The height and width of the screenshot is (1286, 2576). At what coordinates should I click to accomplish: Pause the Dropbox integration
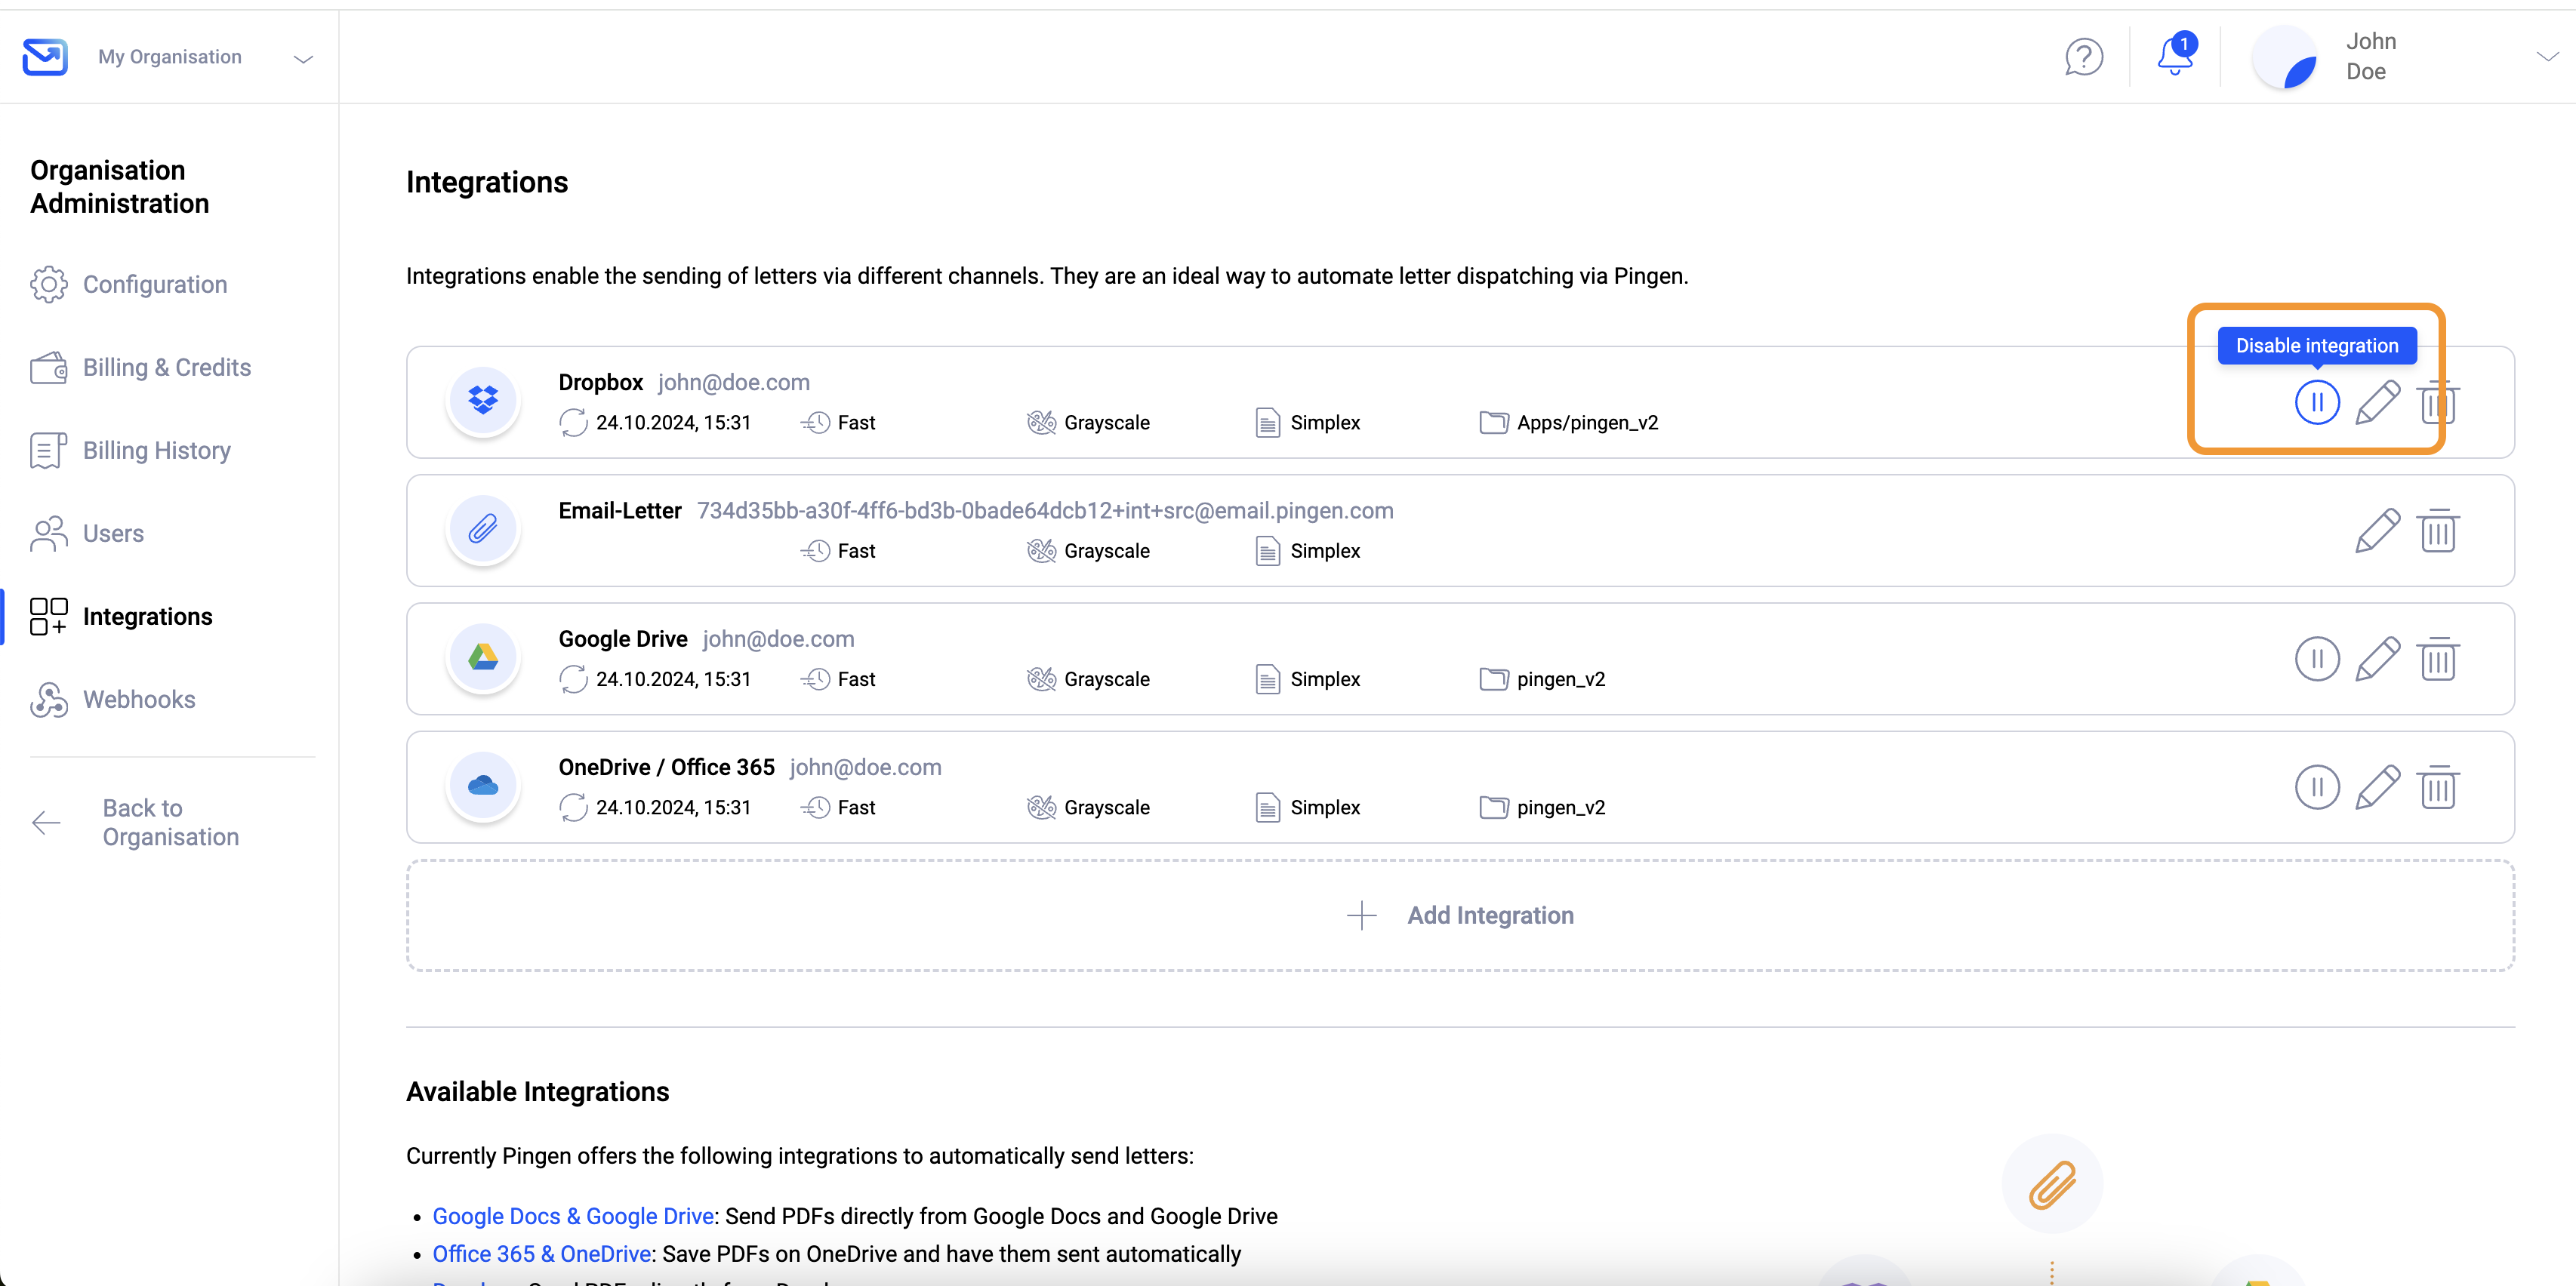tap(2317, 403)
